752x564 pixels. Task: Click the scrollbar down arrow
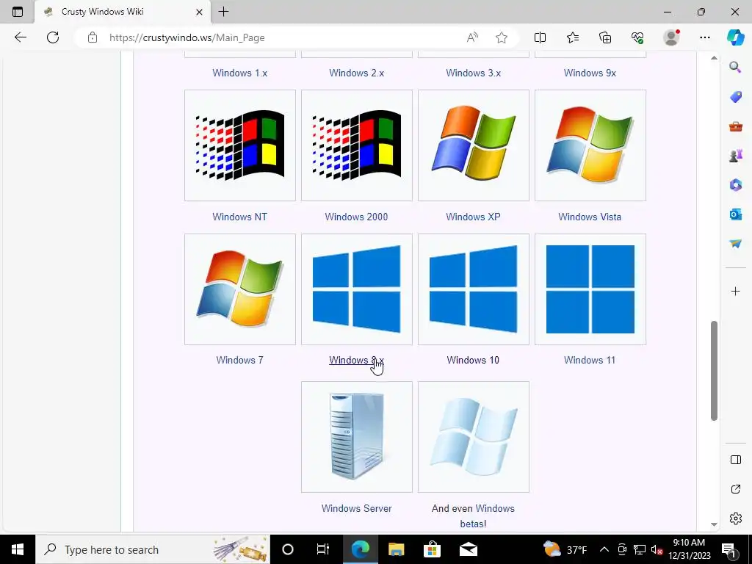(714, 524)
